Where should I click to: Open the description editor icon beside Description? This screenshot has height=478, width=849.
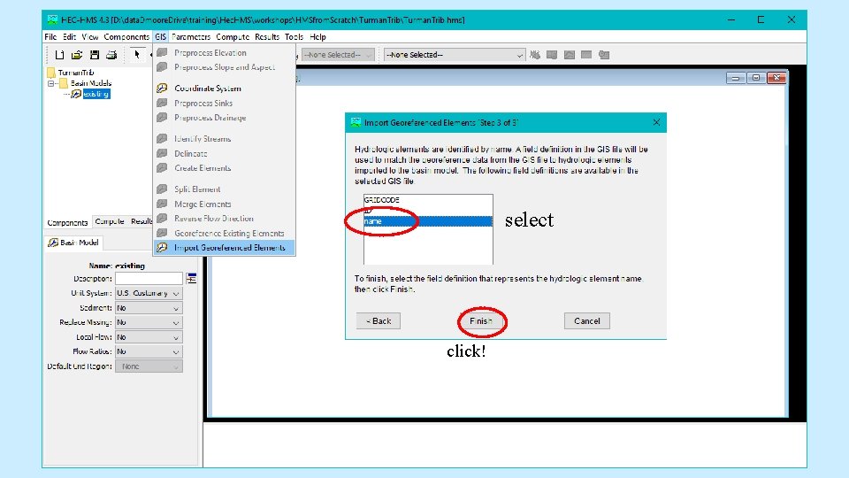(x=191, y=279)
